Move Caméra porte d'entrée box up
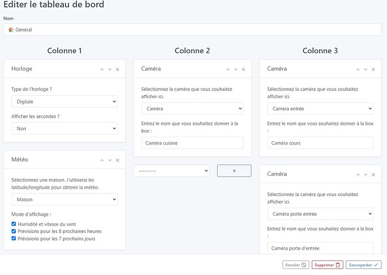 click(358, 175)
